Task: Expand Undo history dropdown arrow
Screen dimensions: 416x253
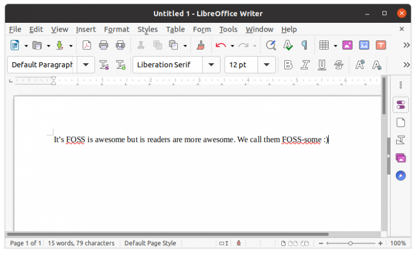Action: tap(232, 46)
